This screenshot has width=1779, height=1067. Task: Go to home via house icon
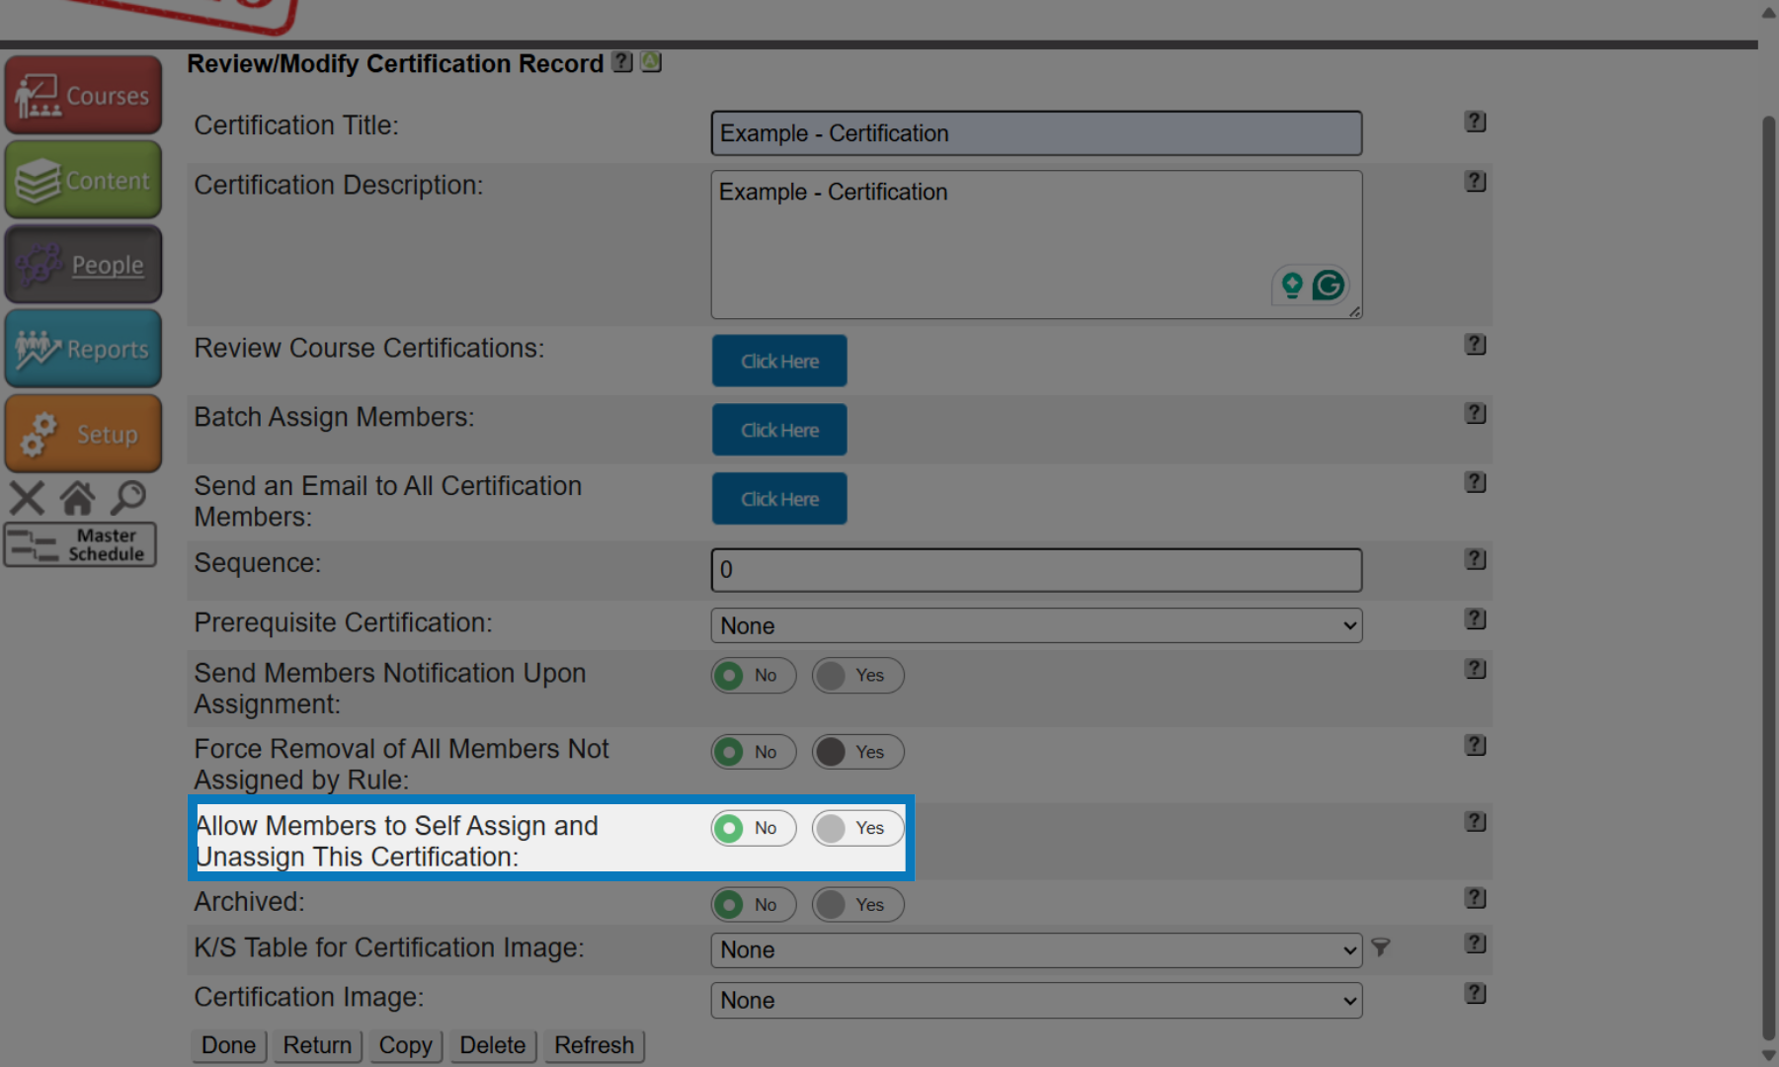pyautogui.click(x=77, y=498)
